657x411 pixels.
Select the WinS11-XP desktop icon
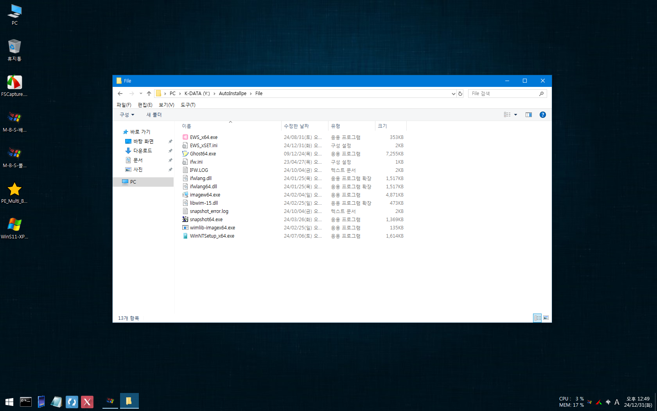pyautogui.click(x=14, y=228)
